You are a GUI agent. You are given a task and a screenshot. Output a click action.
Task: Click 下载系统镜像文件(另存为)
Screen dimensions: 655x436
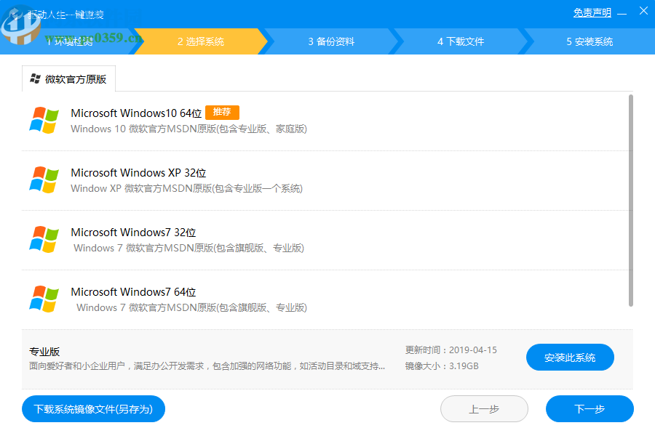tap(93, 408)
